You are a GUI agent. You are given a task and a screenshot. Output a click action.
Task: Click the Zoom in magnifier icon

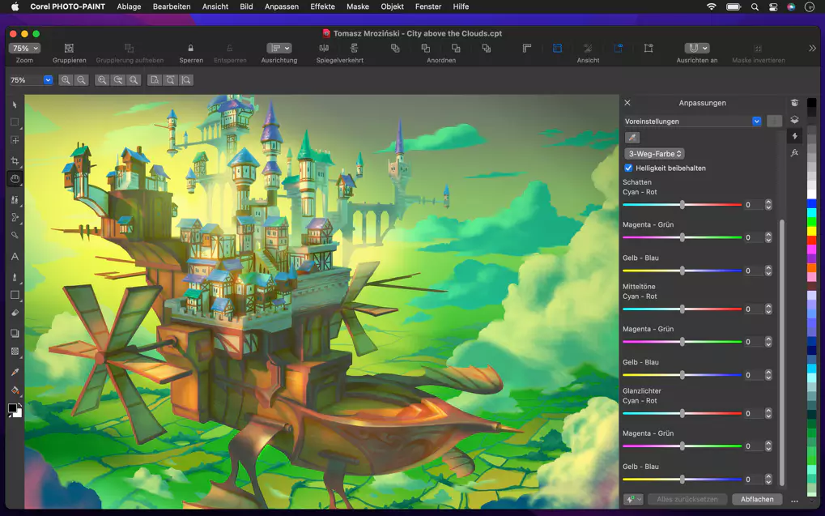click(x=66, y=80)
